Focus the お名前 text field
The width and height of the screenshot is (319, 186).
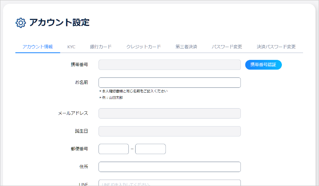pyautogui.click(x=169, y=83)
